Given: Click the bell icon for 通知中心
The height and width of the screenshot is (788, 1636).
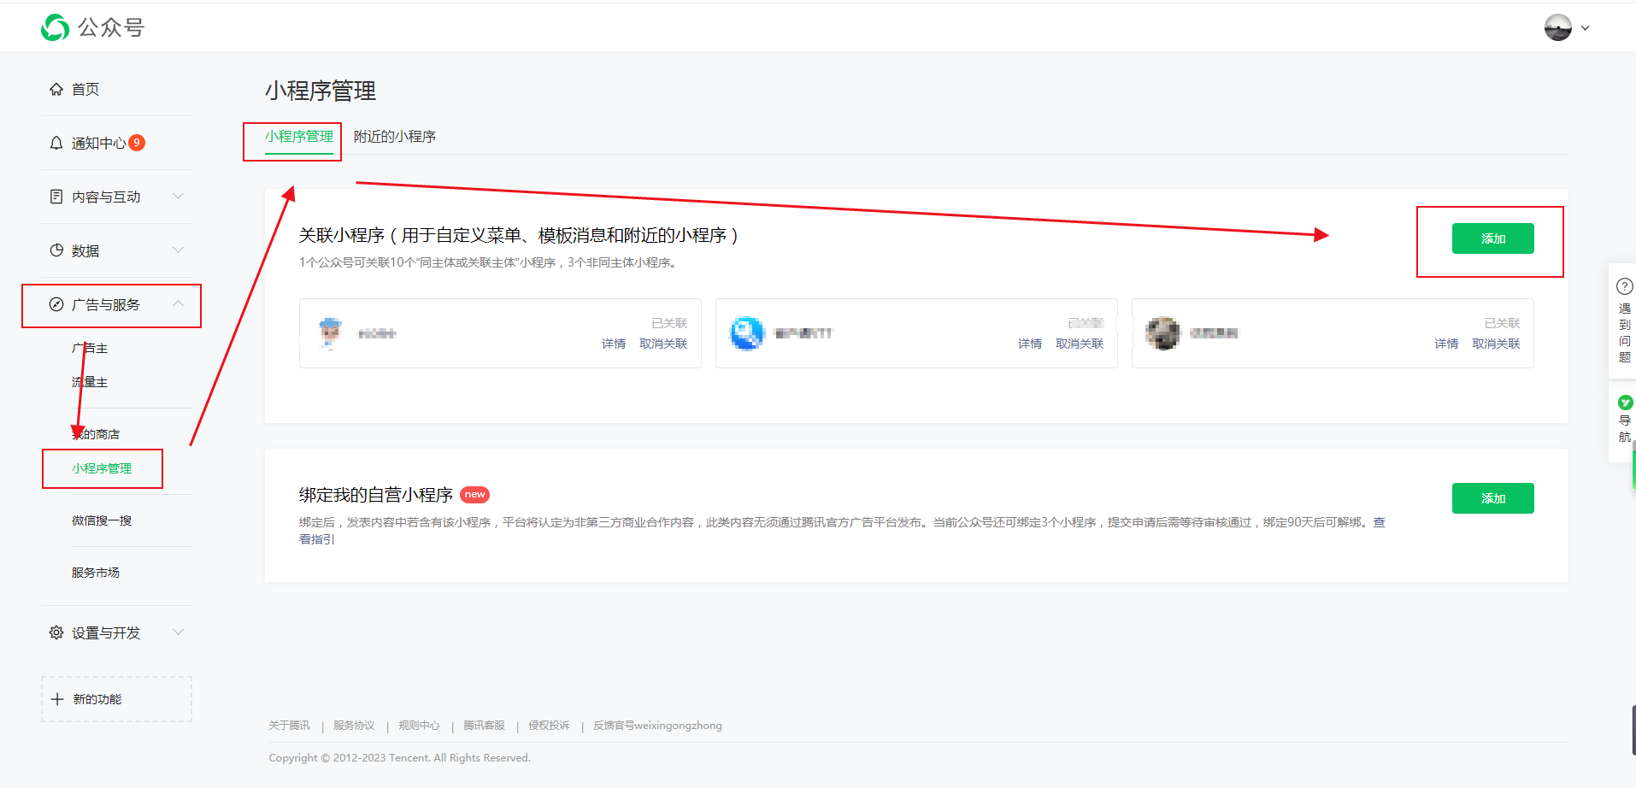Looking at the screenshot, I should coord(56,143).
